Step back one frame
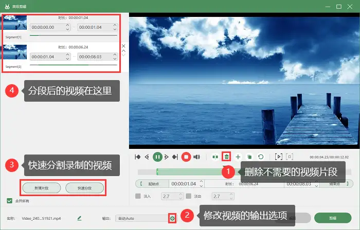The height and width of the screenshot is (230, 360). coord(147,157)
